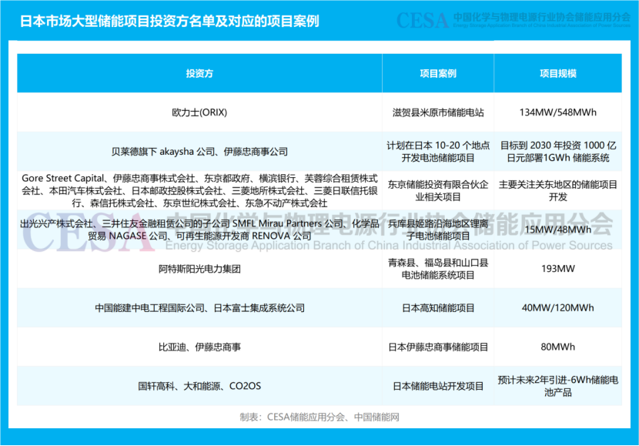Select the '中国能建中电工程国际公司、日本富士集成系统公司' cell
This screenshot has height=446, width=639.
pyautogui.click(x=199, y=308)
